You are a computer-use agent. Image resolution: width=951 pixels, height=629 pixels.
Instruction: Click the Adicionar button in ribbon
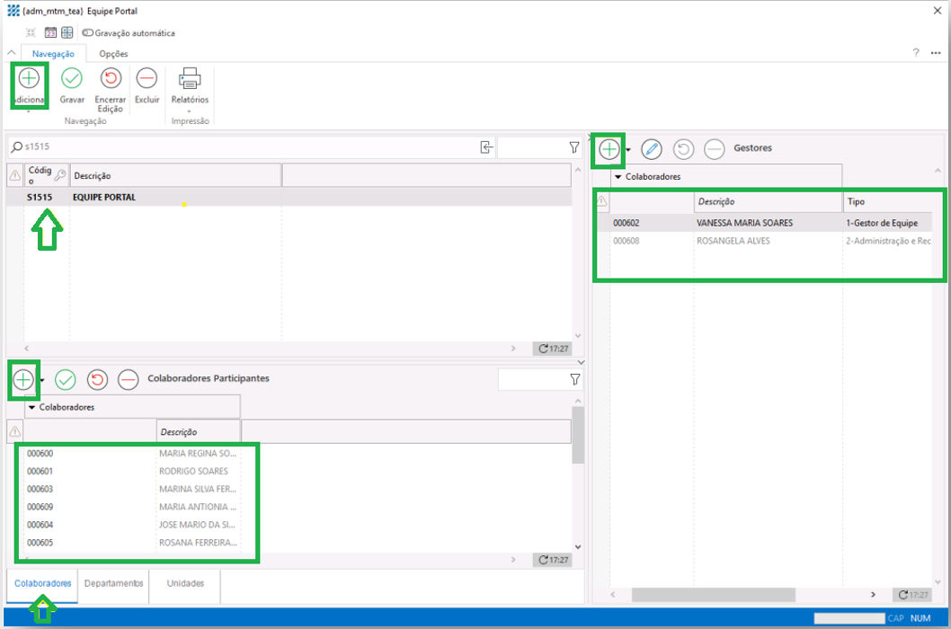tap(29, 79)
